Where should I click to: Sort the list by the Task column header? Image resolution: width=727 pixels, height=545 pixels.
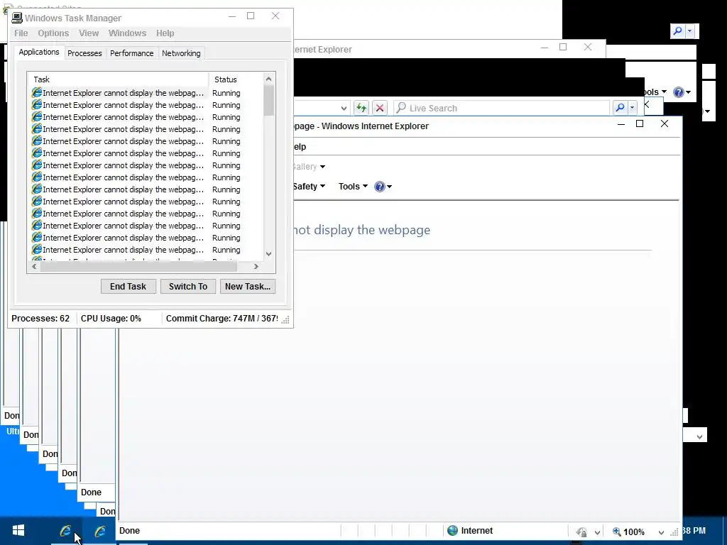118,79
